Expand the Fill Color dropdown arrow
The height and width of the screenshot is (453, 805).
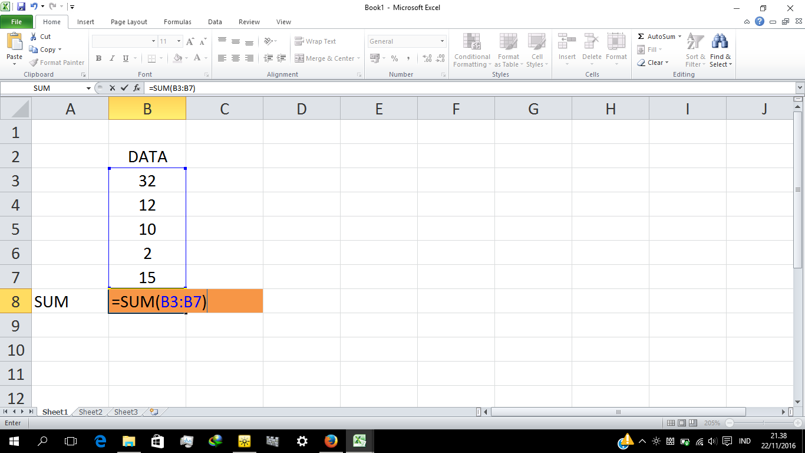[x=187, y=58]
